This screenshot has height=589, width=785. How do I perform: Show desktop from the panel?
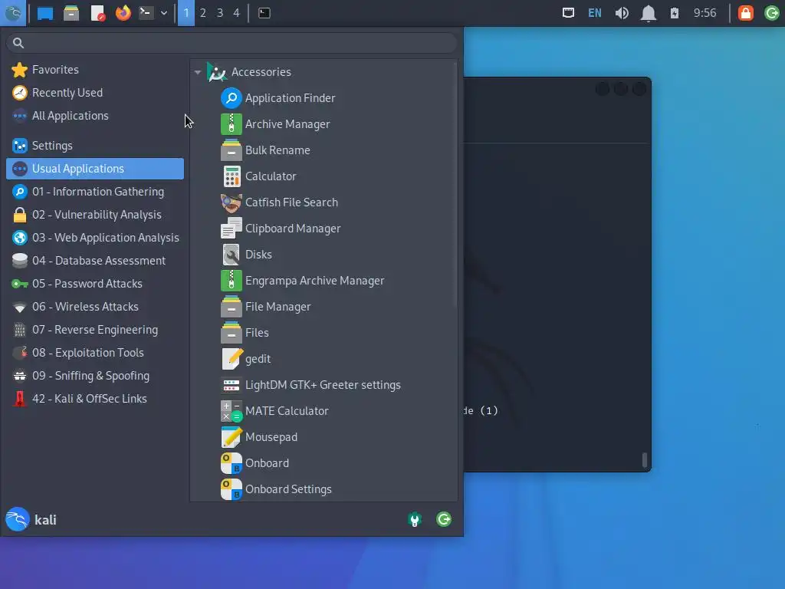coord(45,13)
